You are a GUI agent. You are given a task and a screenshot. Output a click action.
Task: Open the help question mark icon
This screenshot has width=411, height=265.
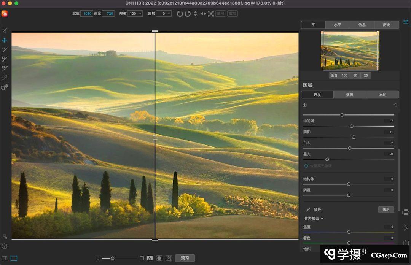[5, 246]
